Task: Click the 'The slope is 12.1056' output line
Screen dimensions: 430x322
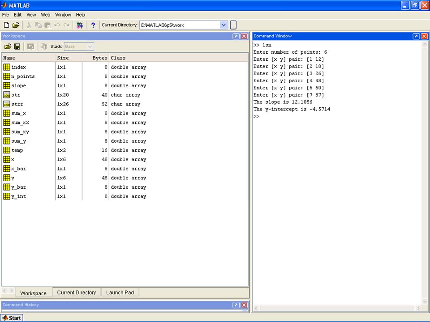Action: (283, 102)
